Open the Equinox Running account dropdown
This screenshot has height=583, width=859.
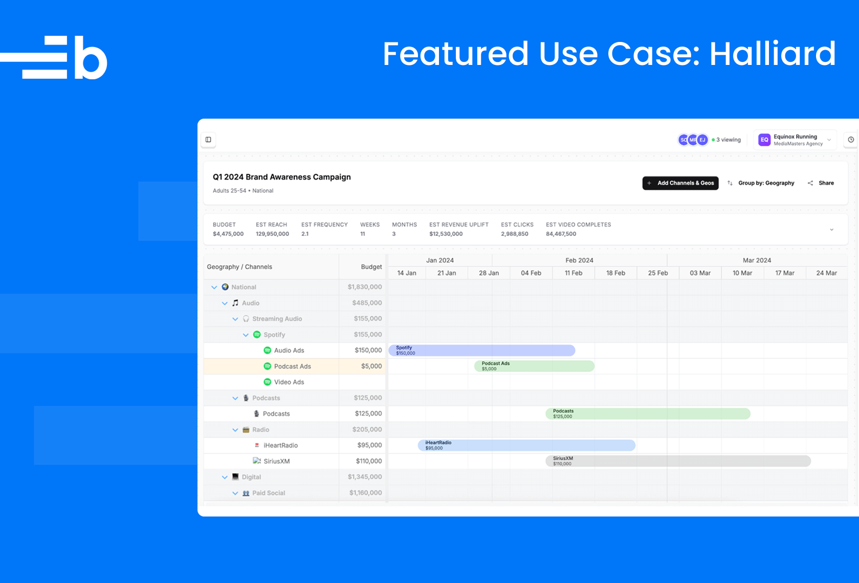click(829, 140)
